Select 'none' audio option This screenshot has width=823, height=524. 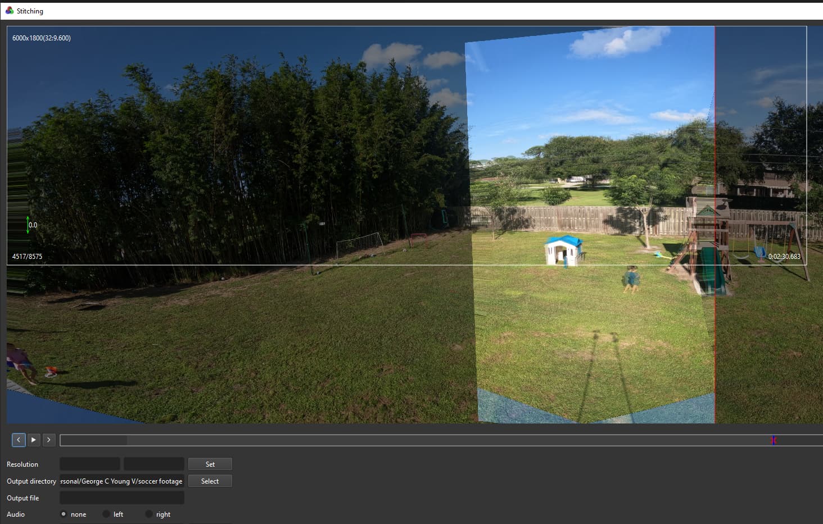[64, 514]
